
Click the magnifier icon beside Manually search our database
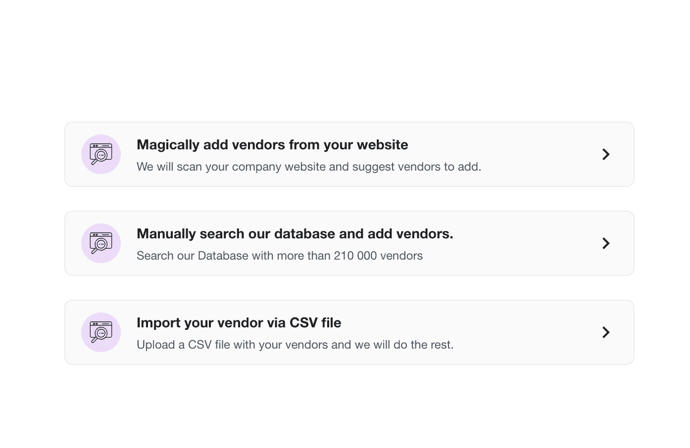click(101, 243)
